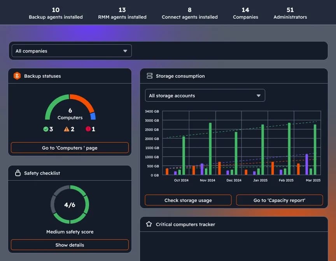Click 'Go to Computers page' button
Viewport: 336px width, 261px height.
point(70,148)
